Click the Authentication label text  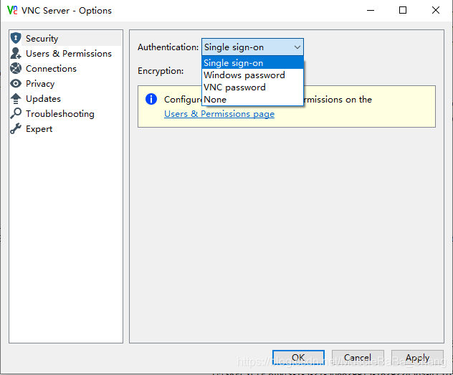tap(168, 47)
